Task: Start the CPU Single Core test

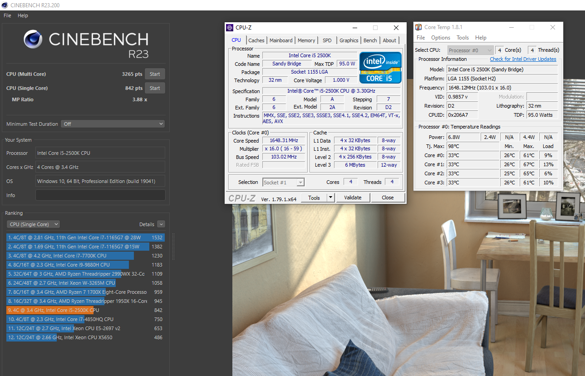Action: pyautogui.click(x=155, y=88)
